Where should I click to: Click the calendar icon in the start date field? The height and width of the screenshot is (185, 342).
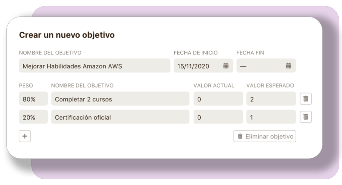[x=226, y=66]
